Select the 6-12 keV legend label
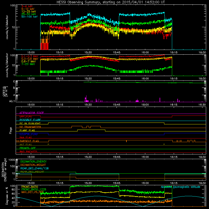209x209 pixels. pos(28,9)
